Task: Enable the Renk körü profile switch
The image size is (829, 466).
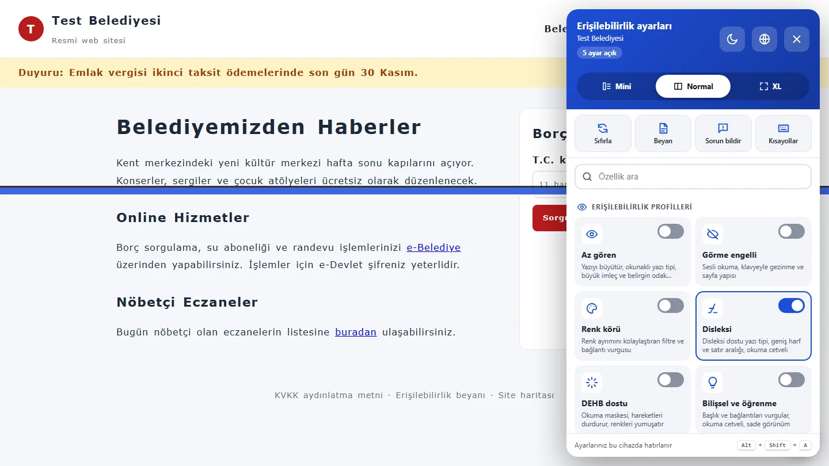Action: click(x=671, y=305)
